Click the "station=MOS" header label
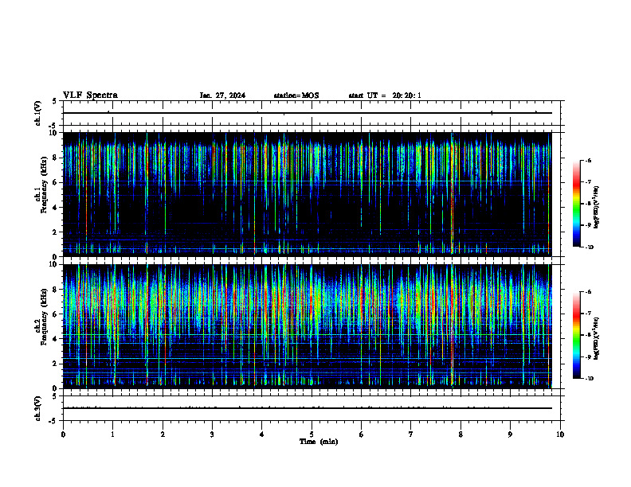Screen dimensions: 631x487 pos(296,95)
